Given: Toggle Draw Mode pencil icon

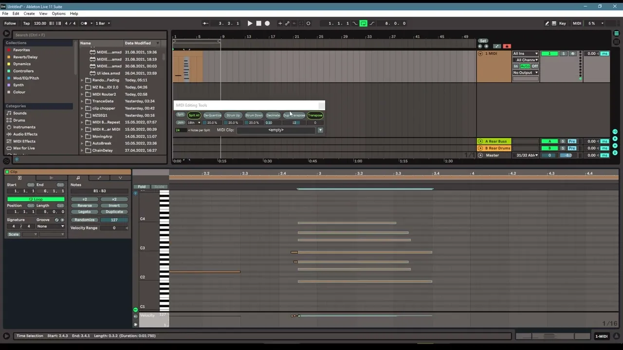Looking at the screenshot, I should point(547,23).
